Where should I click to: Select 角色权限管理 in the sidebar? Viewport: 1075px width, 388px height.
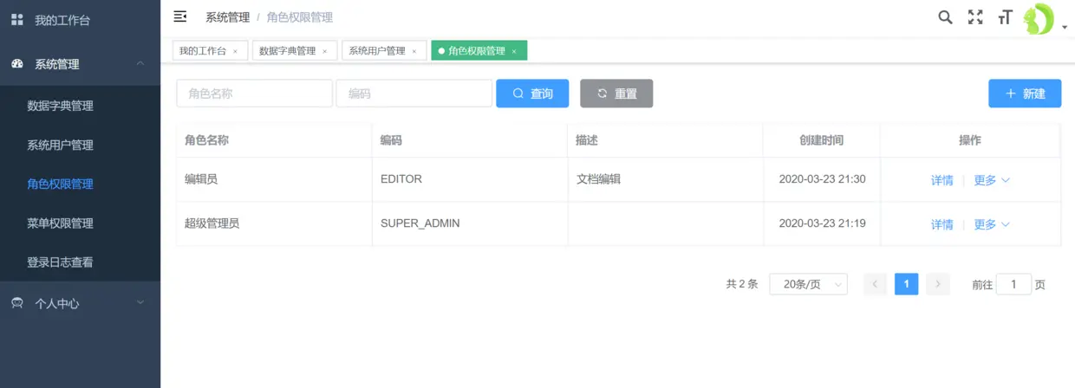pos(80,184)
